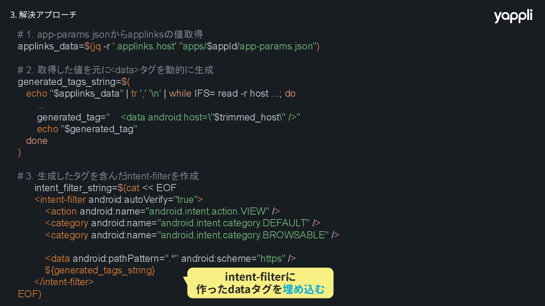The width and height of the screenshot is (545, 306).
Task: Click the data pathPattern scheme https line
Action: click(x=170, y=259)
